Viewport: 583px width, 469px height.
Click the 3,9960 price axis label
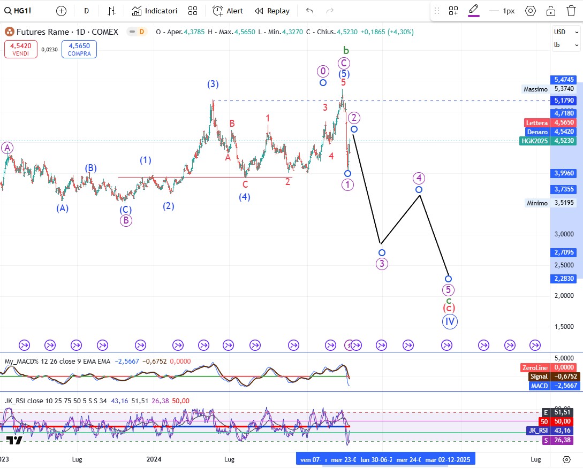point(564,173)
